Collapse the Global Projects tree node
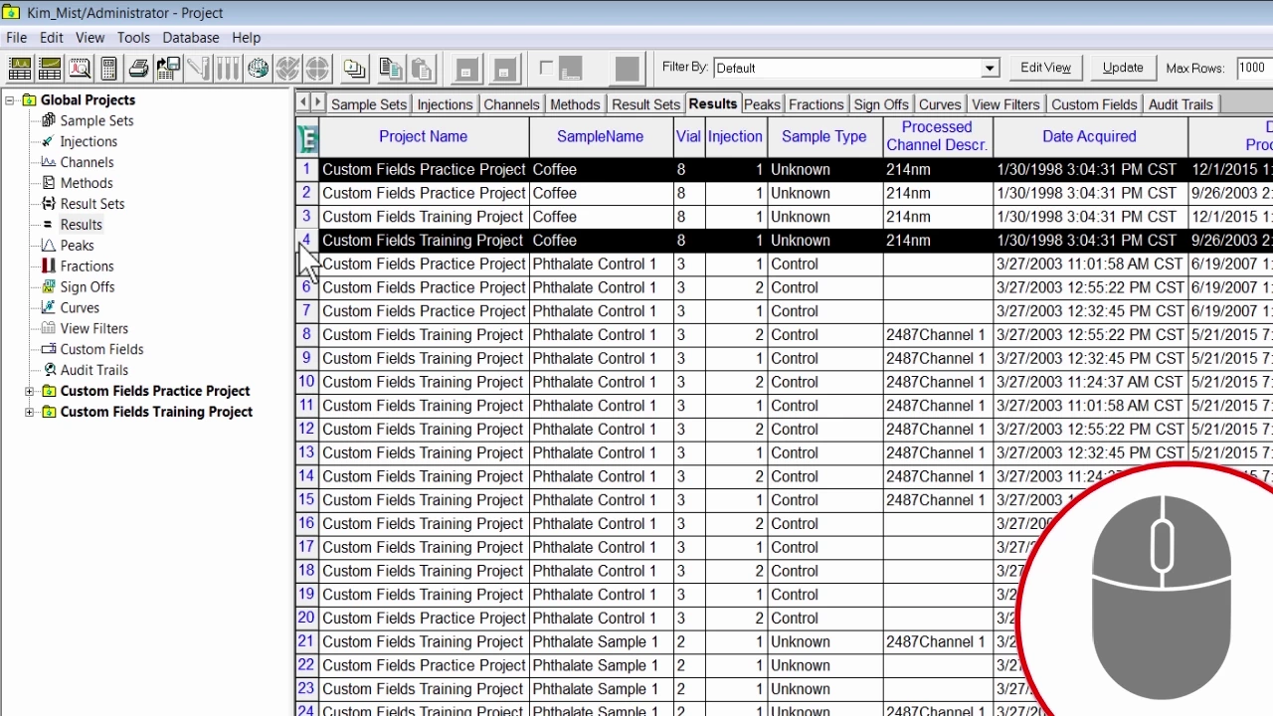Image resolution: width=1273 pixels, height=716 pixels. pyautogui.click(x=10, y=99)
